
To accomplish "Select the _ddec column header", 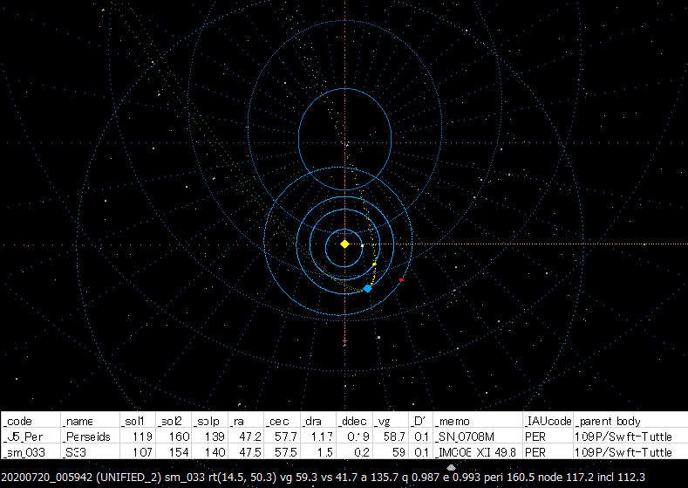I will 354,421.
